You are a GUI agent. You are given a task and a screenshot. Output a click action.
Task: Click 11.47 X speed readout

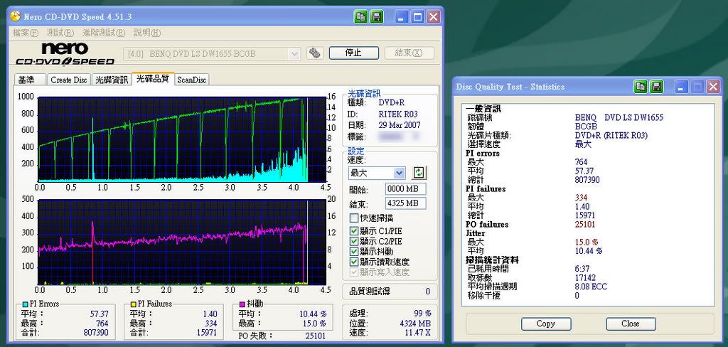click(x=417, y=333)
